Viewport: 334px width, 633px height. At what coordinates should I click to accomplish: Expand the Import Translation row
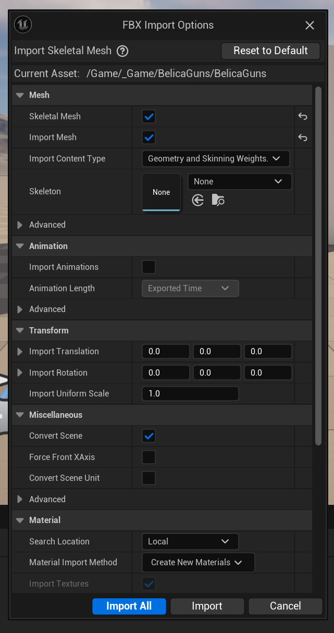tap(20, 352)
